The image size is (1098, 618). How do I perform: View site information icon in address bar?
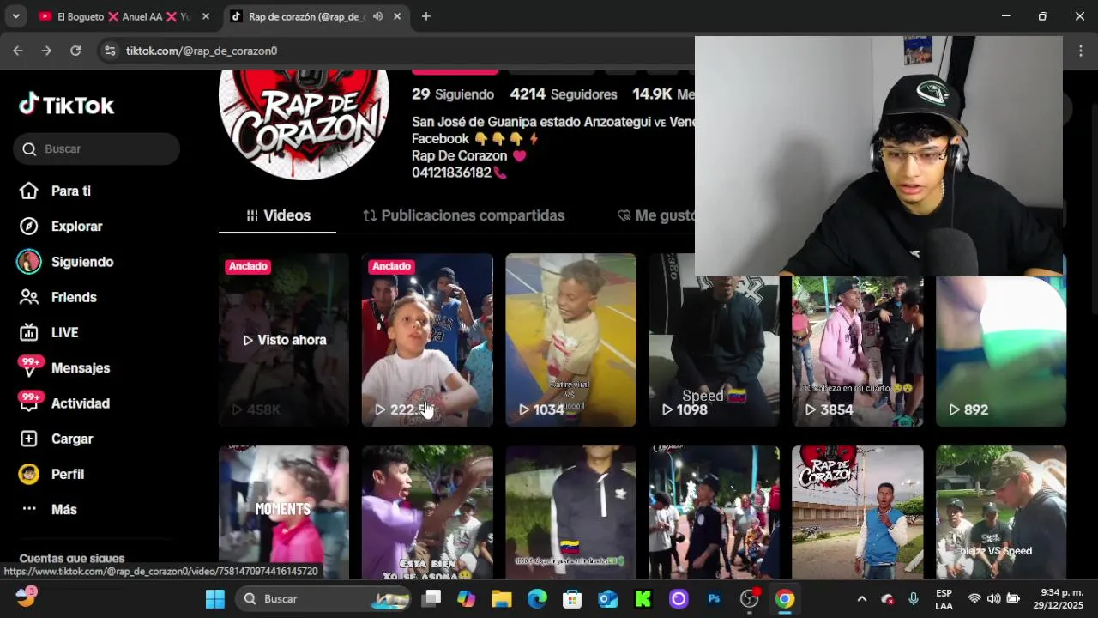109,51
